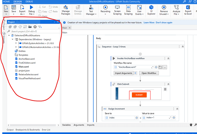Switch to HOME tab
The image size is (197, 134).
[x=6, y=1]
